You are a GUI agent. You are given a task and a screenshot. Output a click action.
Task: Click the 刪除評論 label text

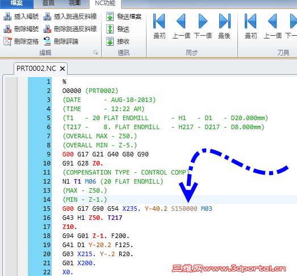(x=66, y=41)
